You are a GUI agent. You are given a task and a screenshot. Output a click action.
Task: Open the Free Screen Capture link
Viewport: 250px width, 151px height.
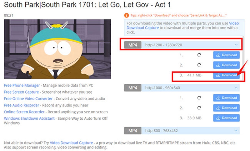(21, 92)
